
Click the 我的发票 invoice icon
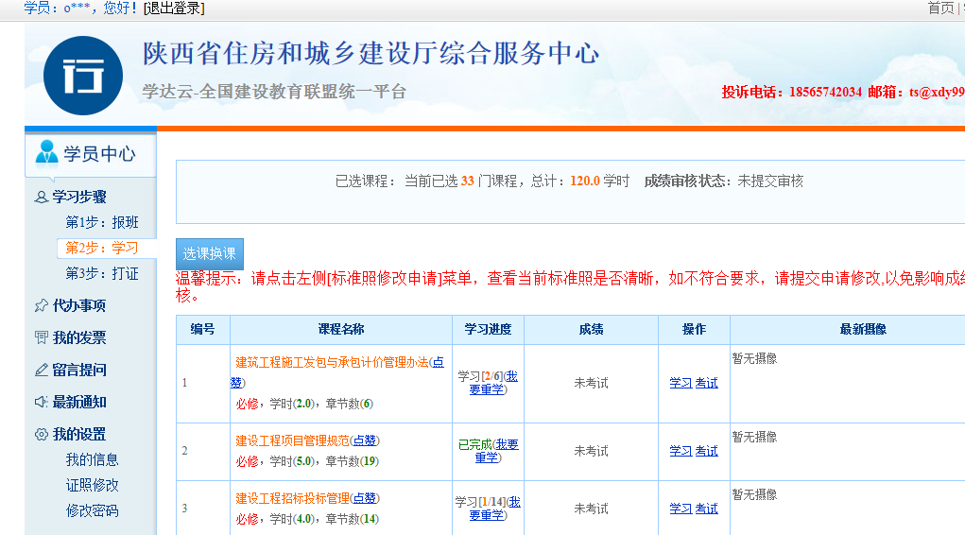41,337
